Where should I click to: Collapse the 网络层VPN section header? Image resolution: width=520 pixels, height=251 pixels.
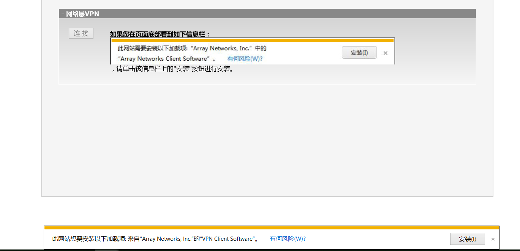click(267, 14)
